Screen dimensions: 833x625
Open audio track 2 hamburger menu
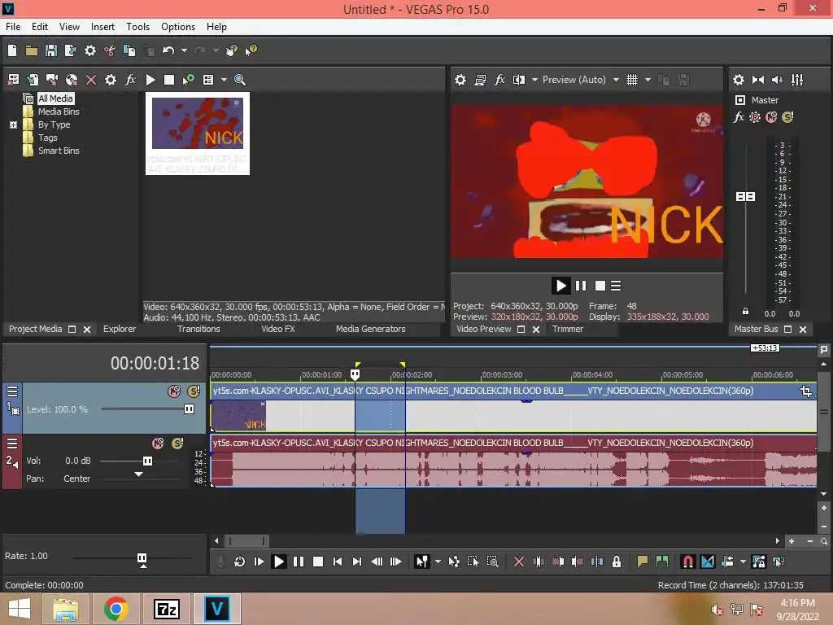point(12,444)
